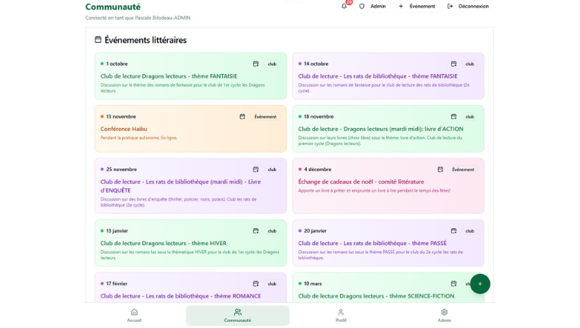The width and height of the screenshot is (580, 328).
Task: Open the Conférence Haiku event title
Action: [x=124, y=129]
